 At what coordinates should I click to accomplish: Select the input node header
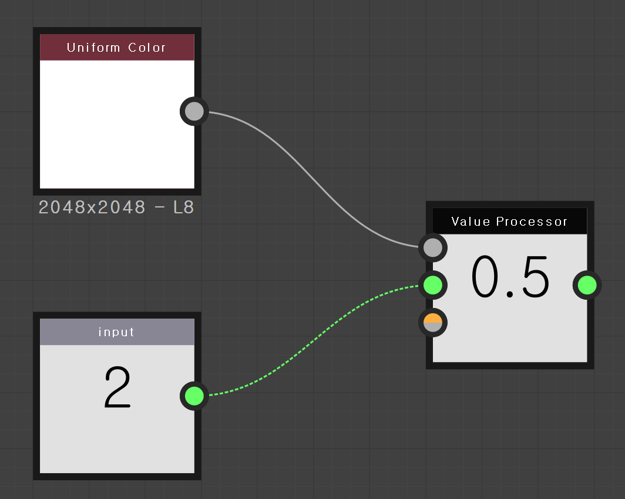coord(117,332)
